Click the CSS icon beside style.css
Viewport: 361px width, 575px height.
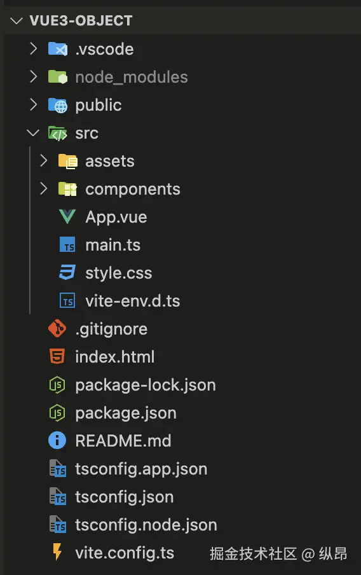[x=67, y=272]
